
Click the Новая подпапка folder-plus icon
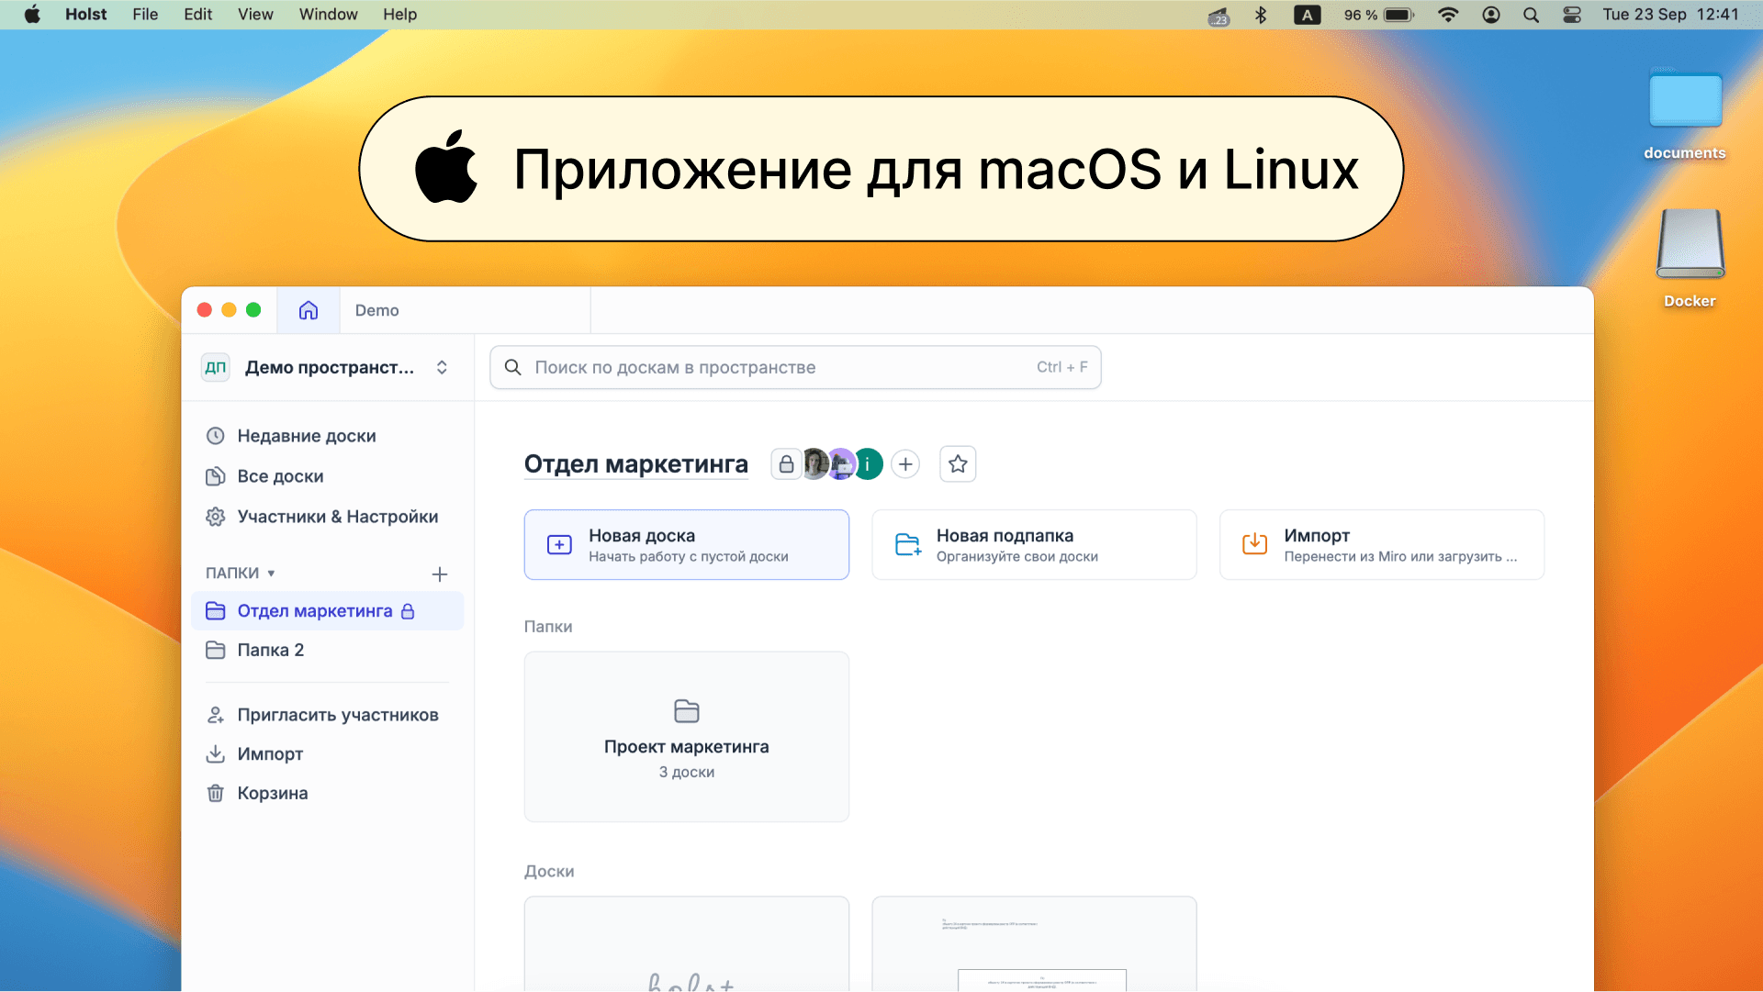click(x=908, y=545)
